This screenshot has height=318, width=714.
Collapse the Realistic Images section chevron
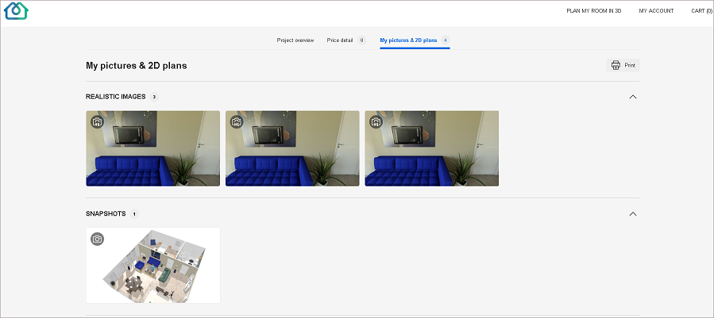click(x=632, y=97)
